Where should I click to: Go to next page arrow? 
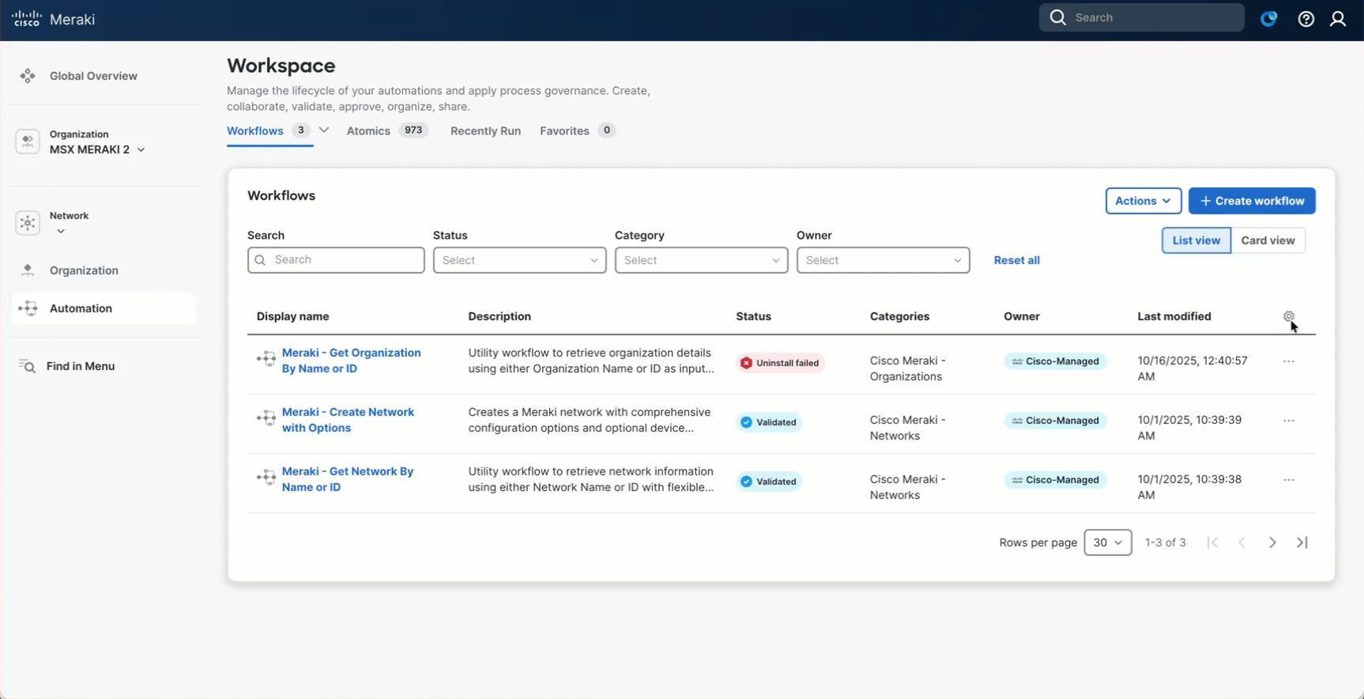pyautogui.click(x=1272, y=542)
